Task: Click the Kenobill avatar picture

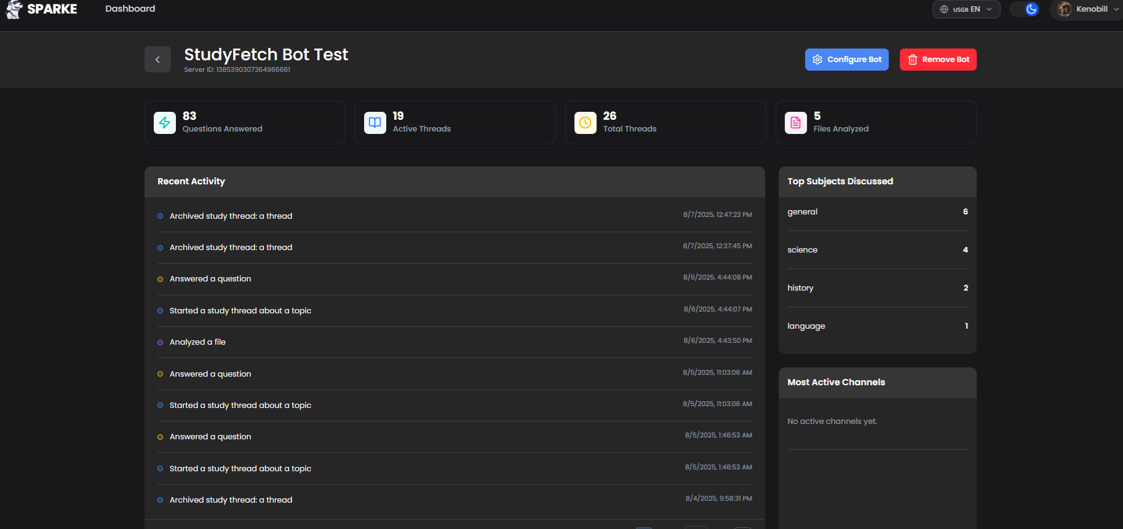Action: [x=1065, y=9]
